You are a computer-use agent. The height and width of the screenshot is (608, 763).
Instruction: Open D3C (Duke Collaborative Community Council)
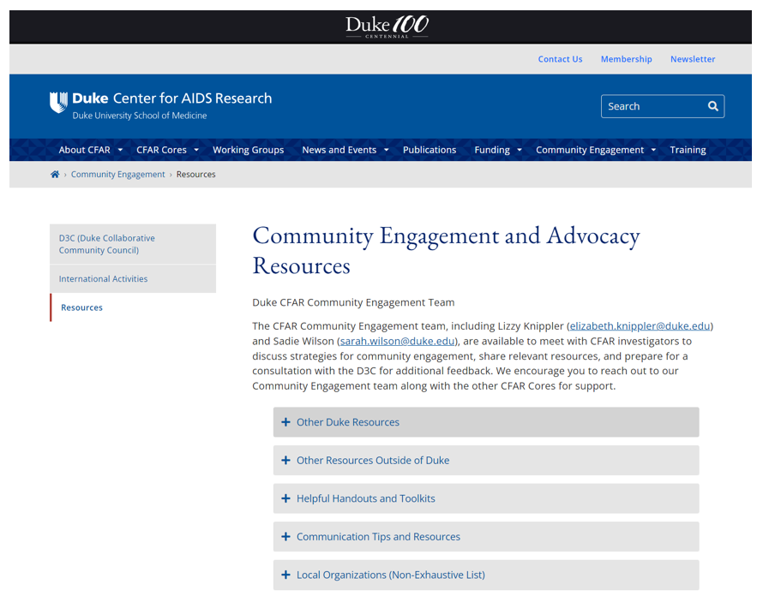coord(133,244)
